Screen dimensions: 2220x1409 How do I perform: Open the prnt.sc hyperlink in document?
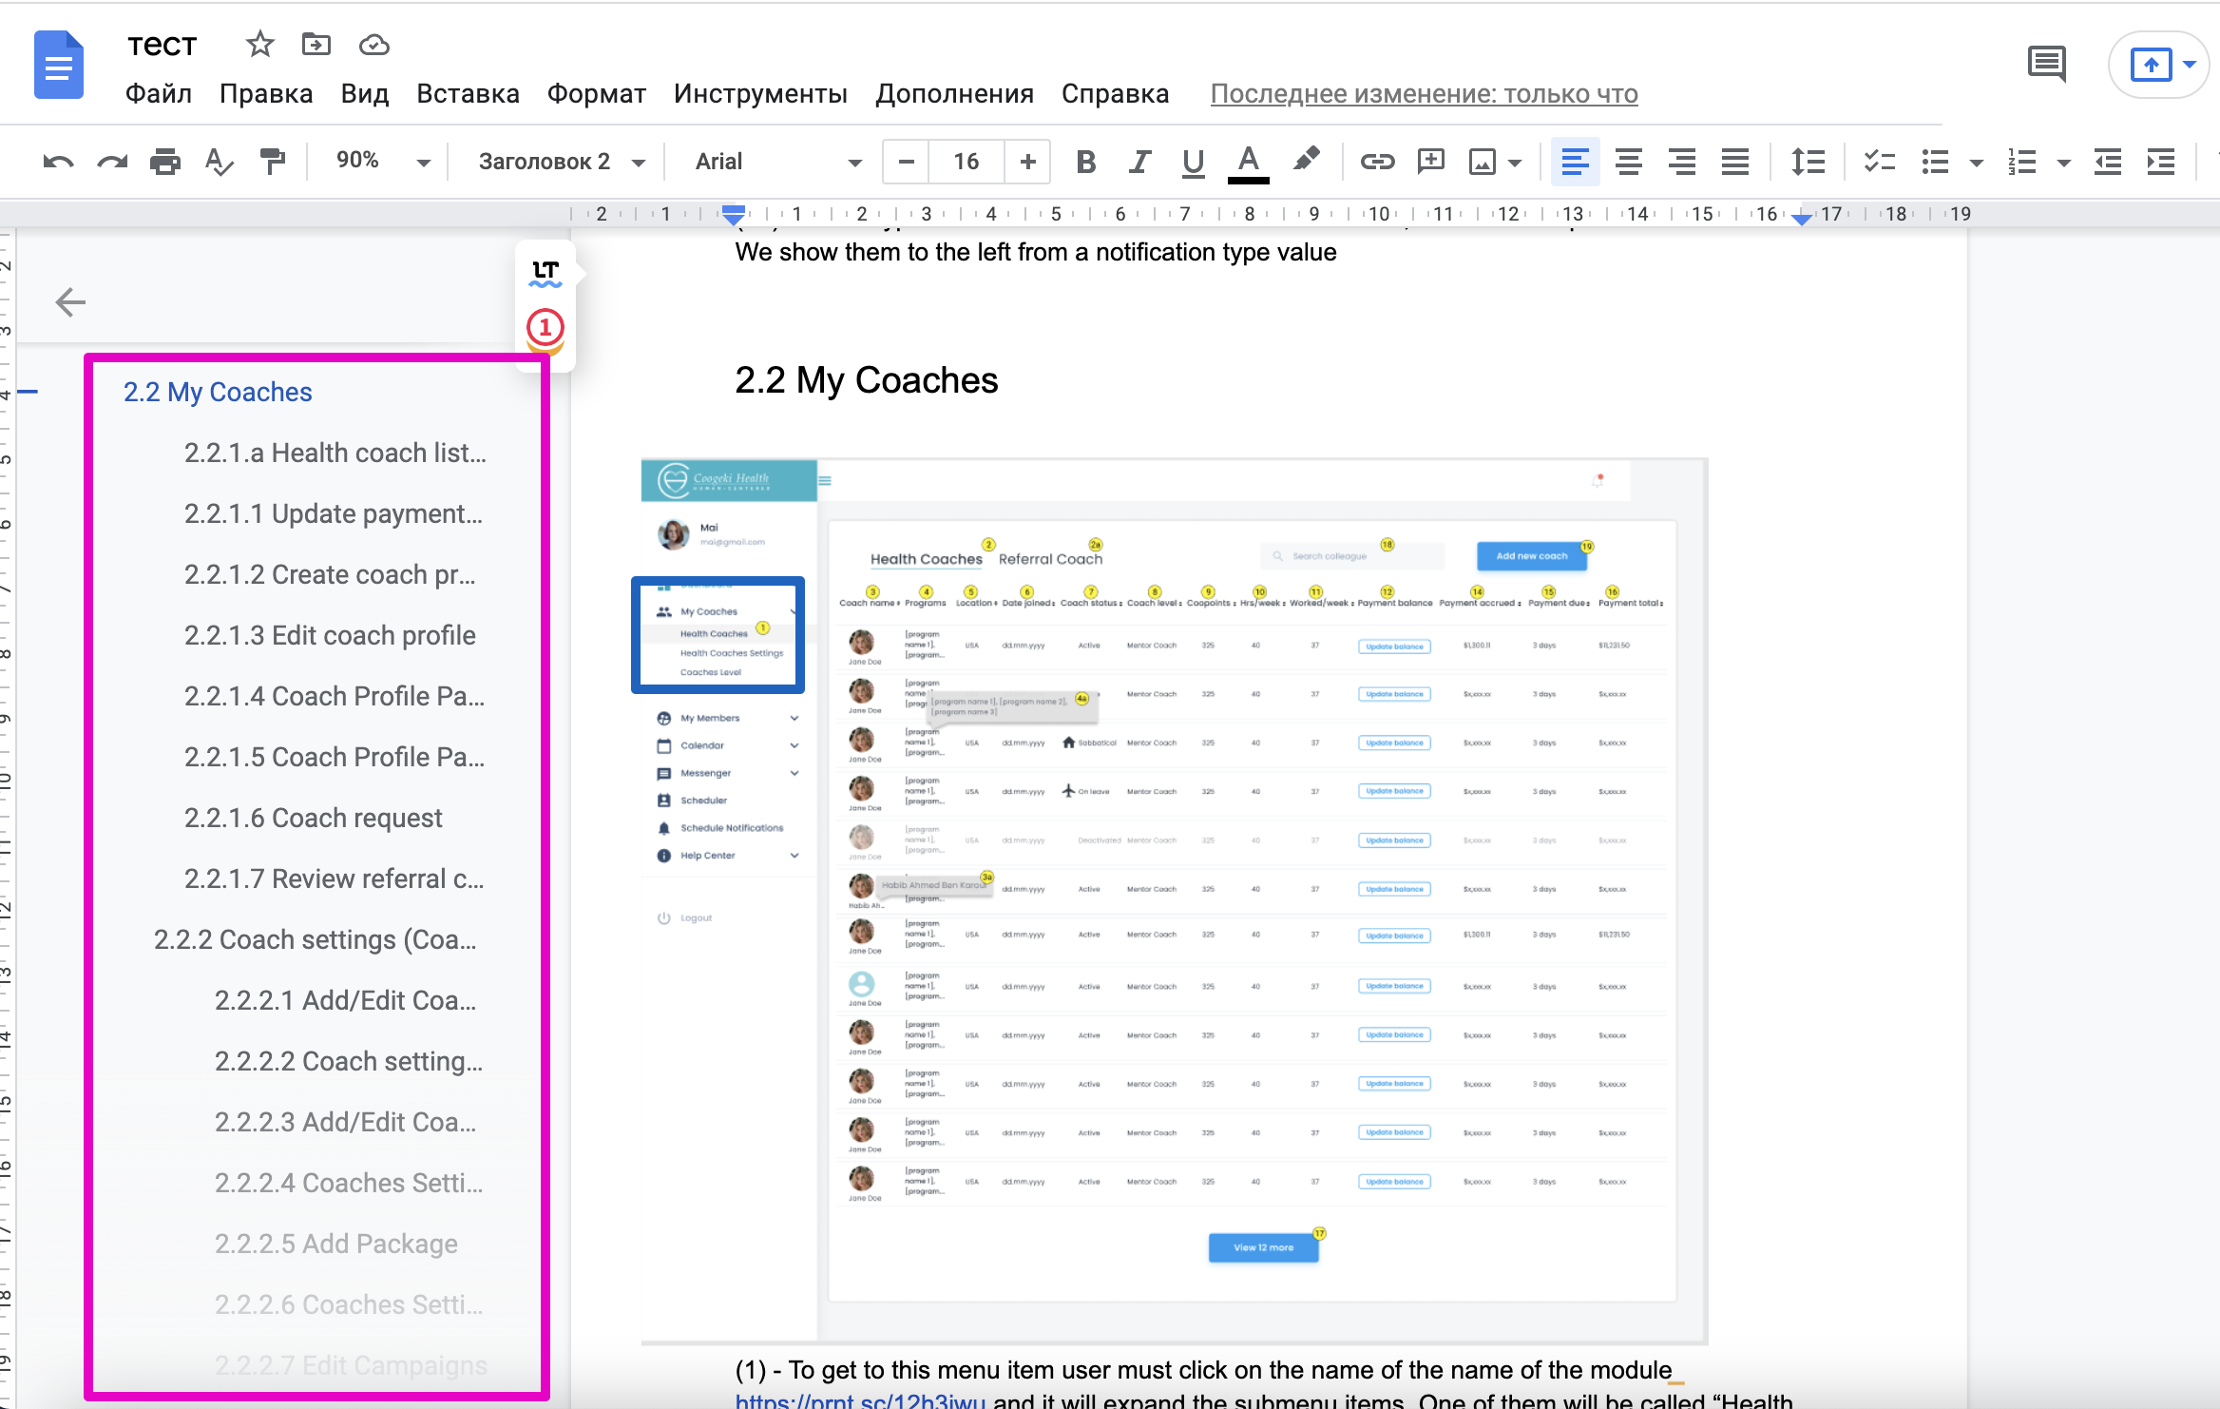(x=860, y=1399)
